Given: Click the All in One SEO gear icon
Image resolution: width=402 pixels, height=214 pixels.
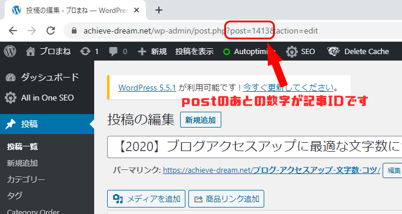Looking at the screenshot, I should [10, 98].
